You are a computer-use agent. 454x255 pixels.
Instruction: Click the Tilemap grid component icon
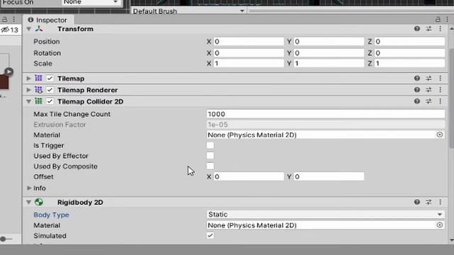[38, 78]
